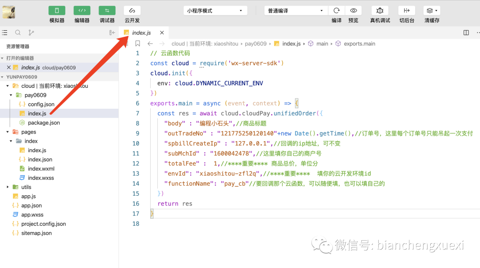480x268 pixels.
Task: Click the exports.main breadcrumb
Action: pyautogui.click(x=360, y=43)
